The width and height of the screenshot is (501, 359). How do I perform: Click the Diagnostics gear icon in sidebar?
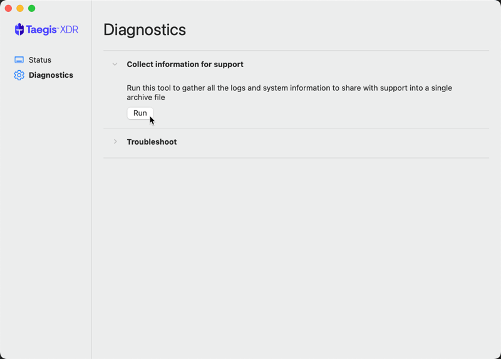pyautogui.click(x=19, y=75)
